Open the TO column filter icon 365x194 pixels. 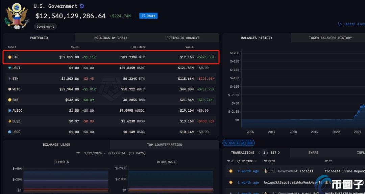[x=326, y=161]
